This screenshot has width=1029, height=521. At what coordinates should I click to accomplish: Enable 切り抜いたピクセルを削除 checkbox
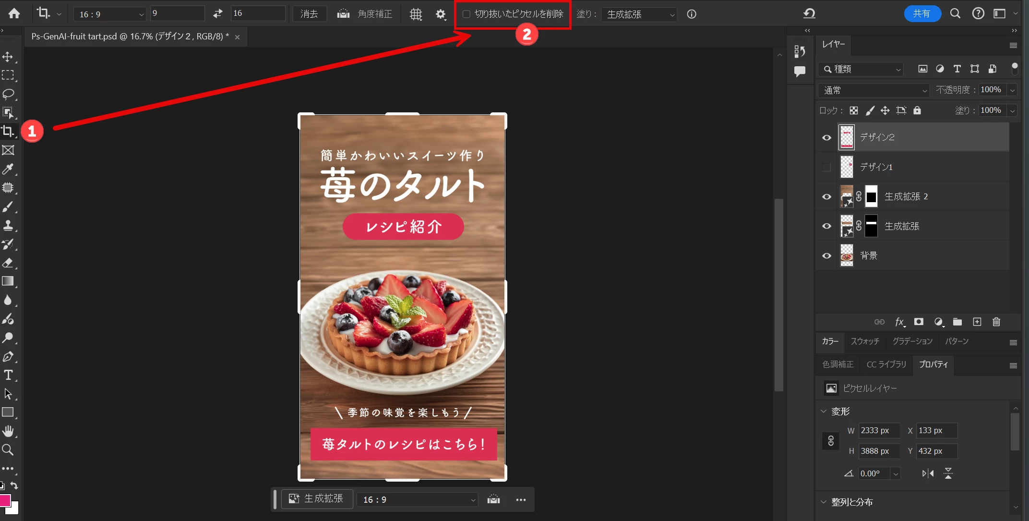pyautogui.click(x=466, y=14)
